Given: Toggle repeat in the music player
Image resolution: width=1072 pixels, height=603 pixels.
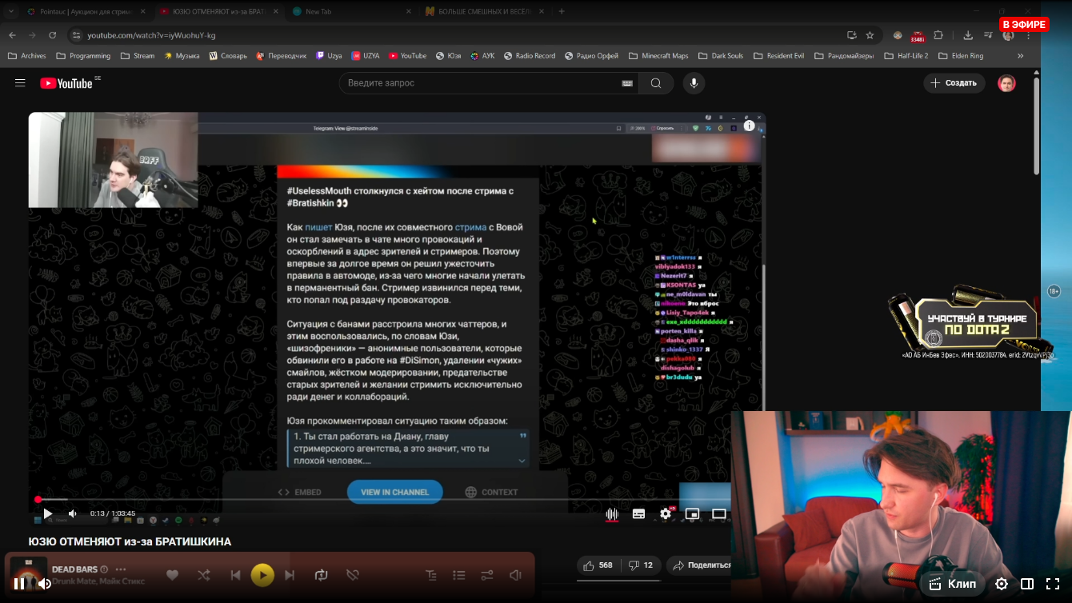Looking at the screenshot, I should pyautogui.click(x=322, y=575).
